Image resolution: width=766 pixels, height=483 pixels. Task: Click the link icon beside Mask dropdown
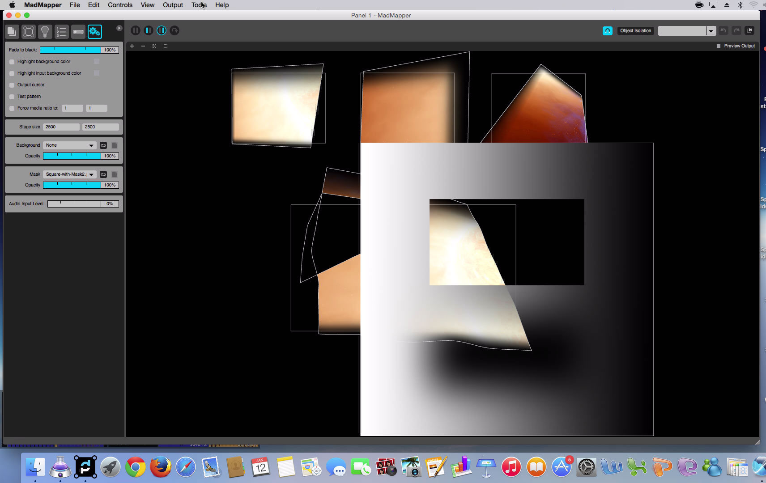[103, 174]
